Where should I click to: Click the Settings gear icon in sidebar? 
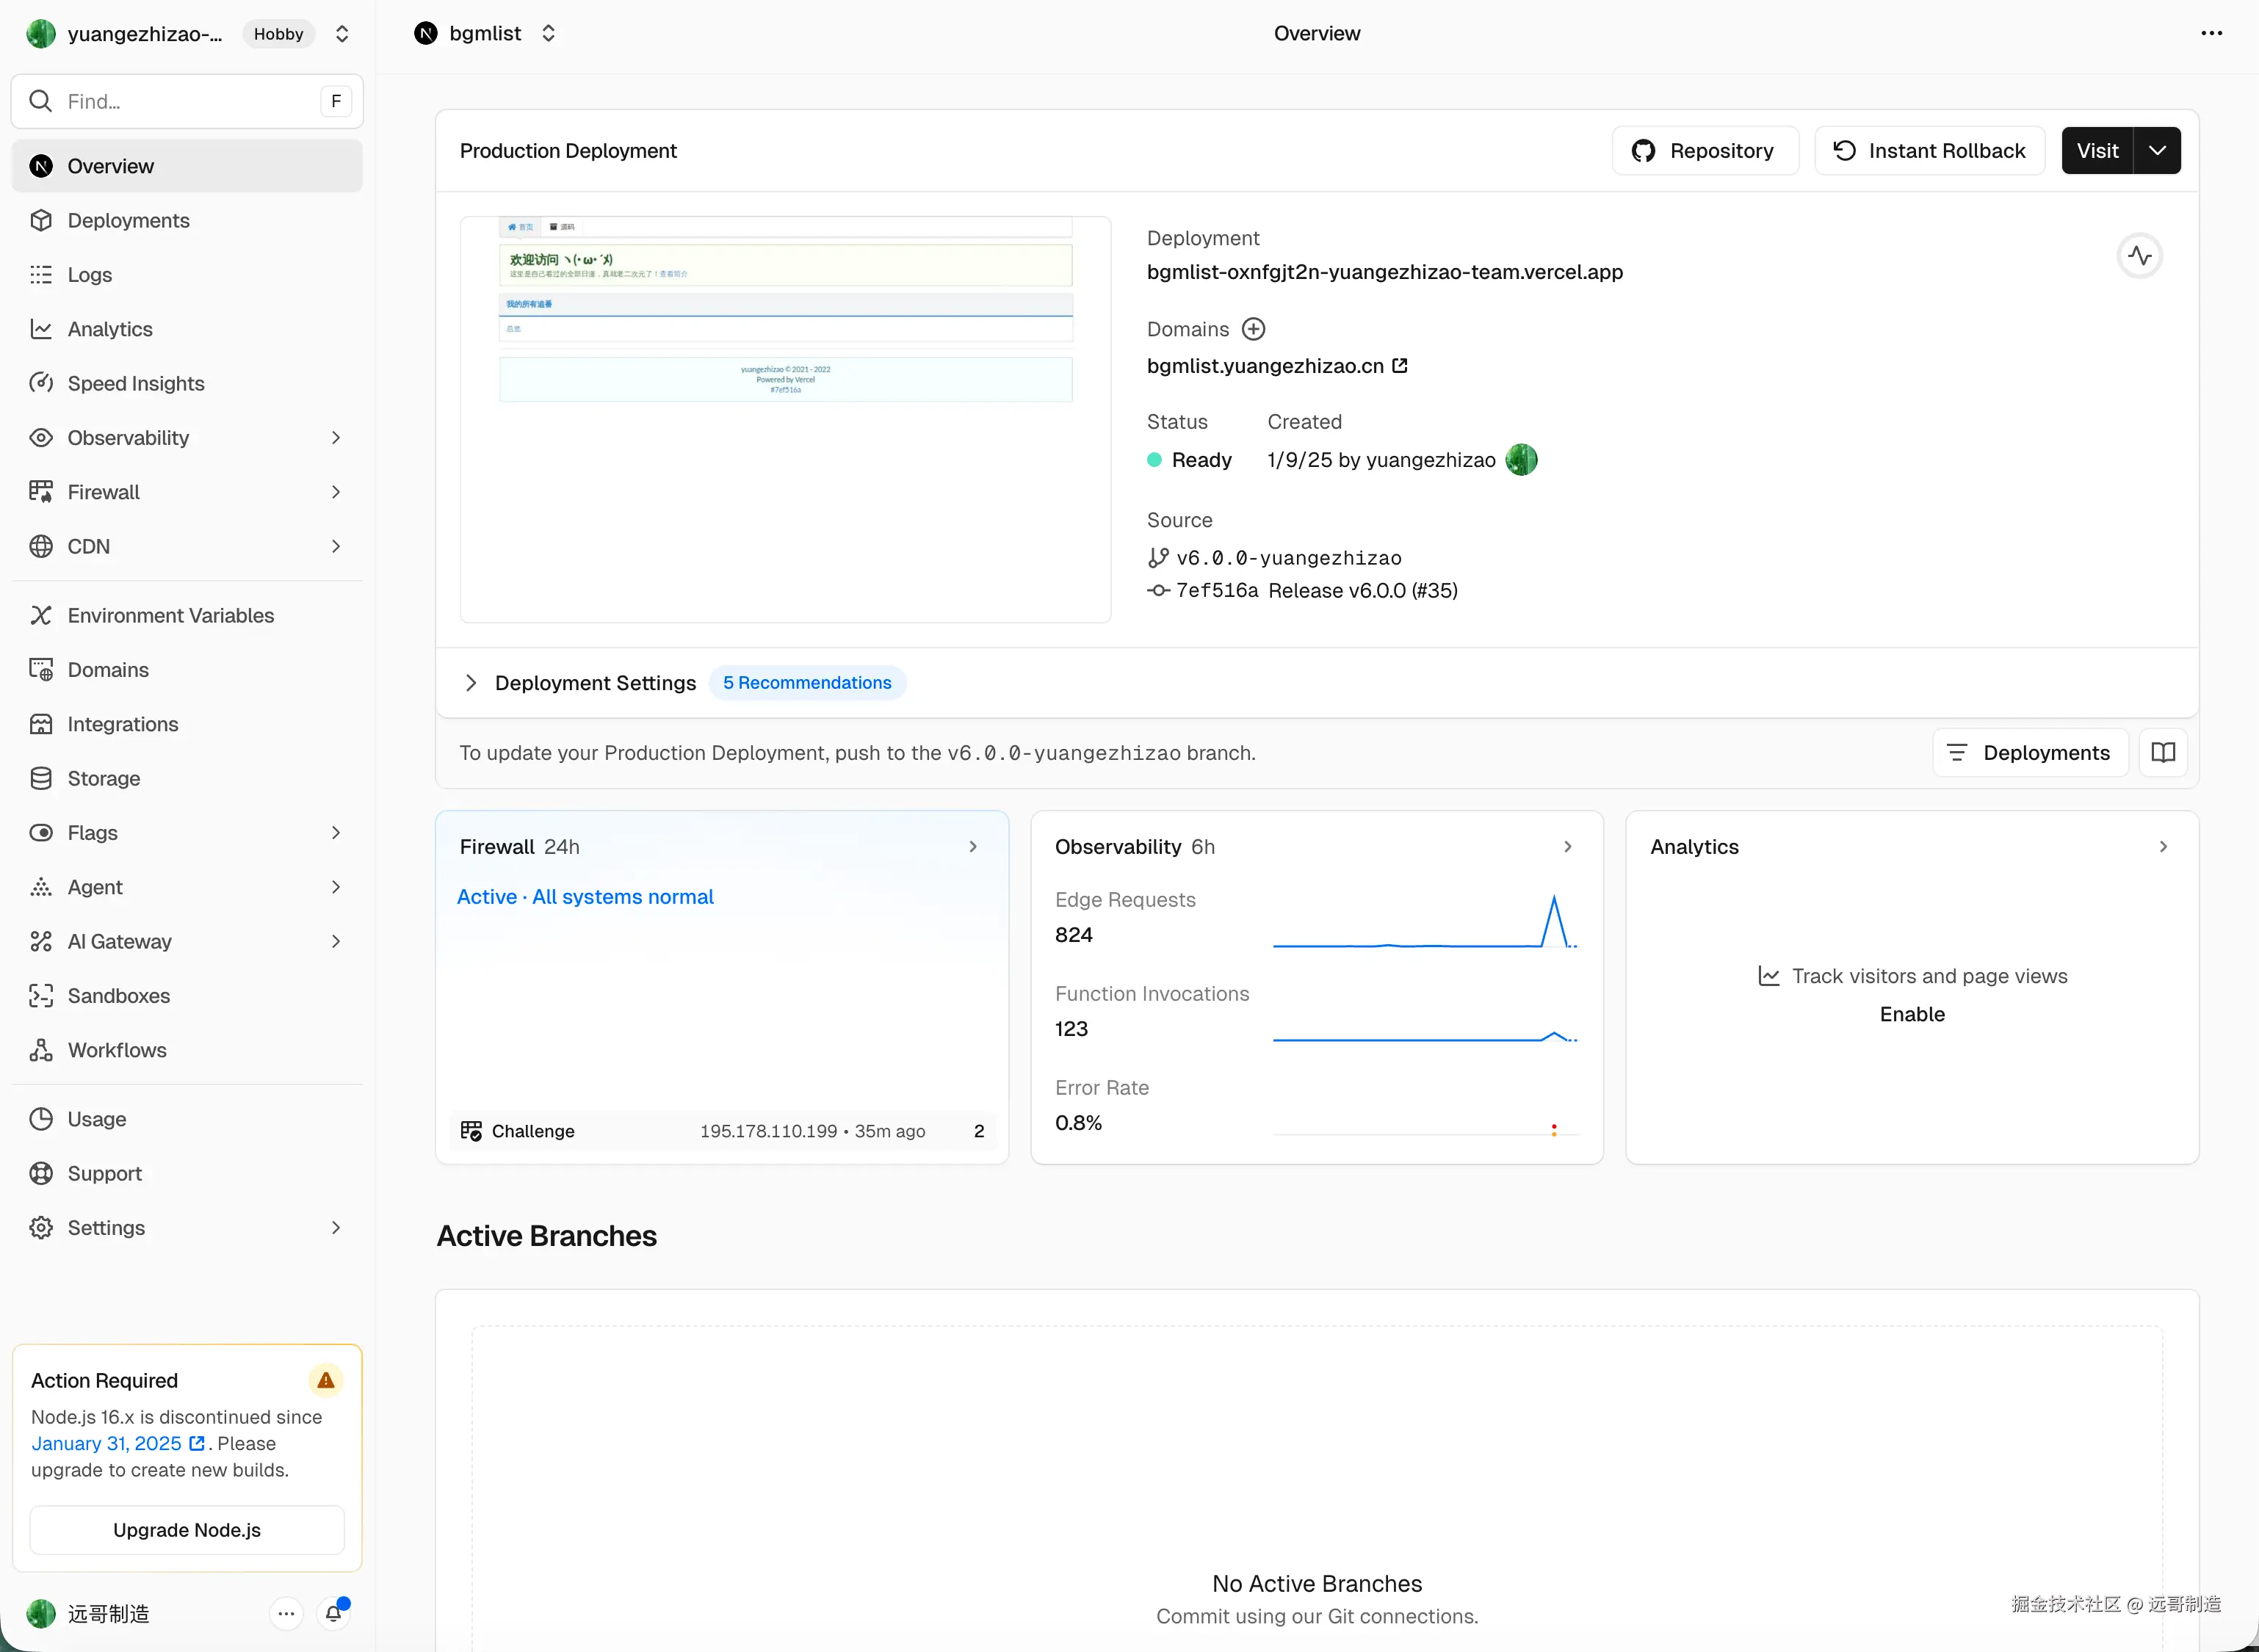(41, 1228)
